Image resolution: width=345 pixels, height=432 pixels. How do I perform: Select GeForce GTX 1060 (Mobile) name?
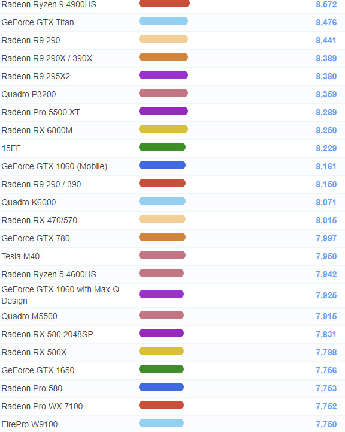click(x=55, y=166)
